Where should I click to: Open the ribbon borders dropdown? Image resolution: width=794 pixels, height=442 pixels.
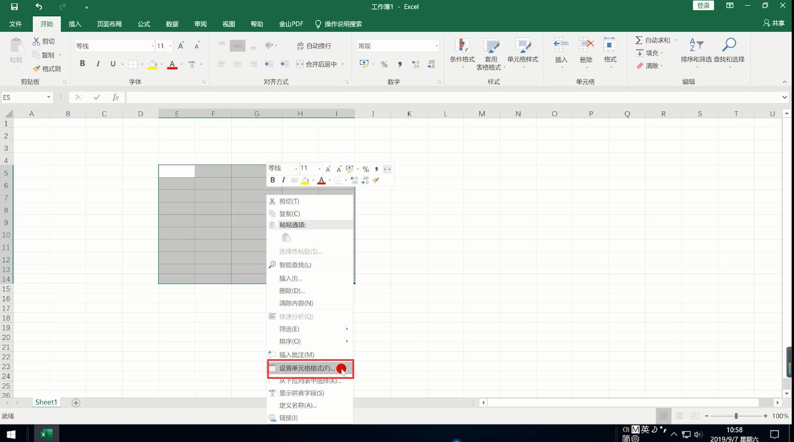(142, 64)
